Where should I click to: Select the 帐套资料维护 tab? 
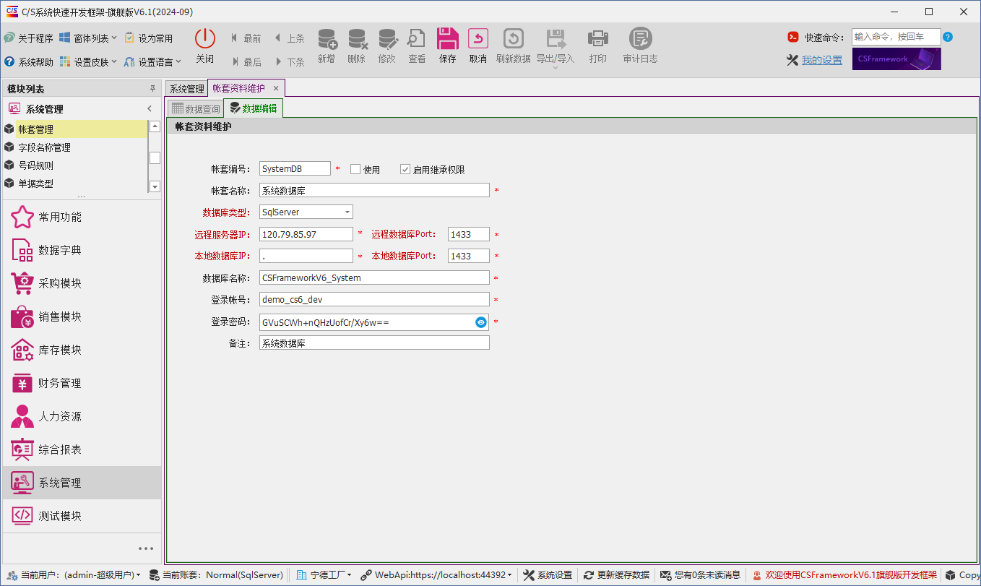click(238, 88)
